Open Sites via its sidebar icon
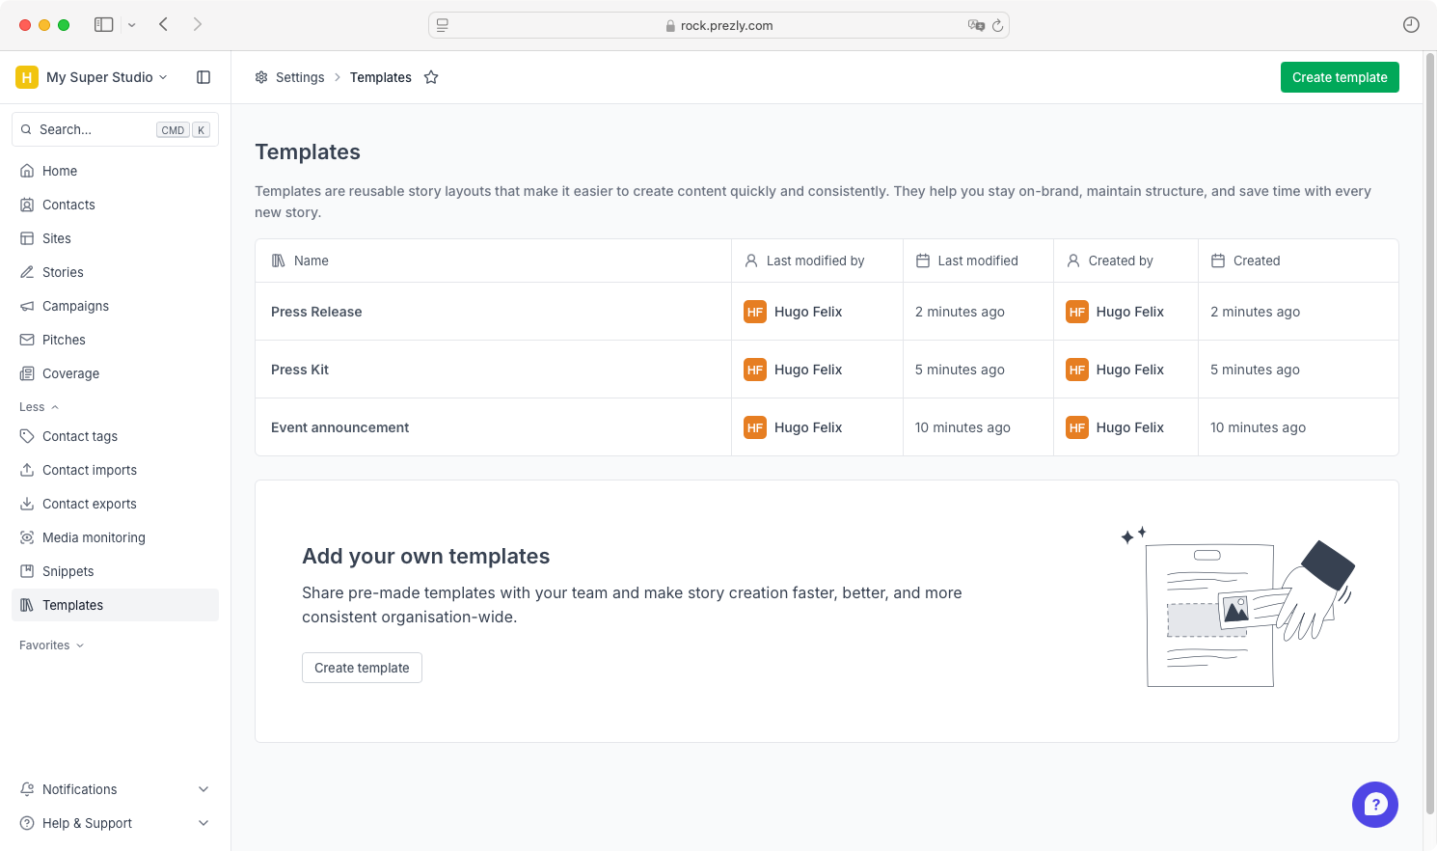 click(27, 238)
